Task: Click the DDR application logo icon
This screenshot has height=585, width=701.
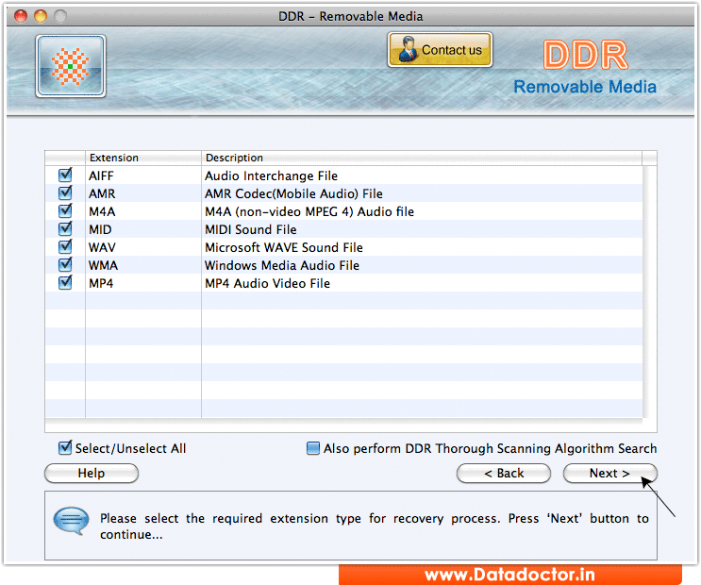Action: [x=71, y=66]
